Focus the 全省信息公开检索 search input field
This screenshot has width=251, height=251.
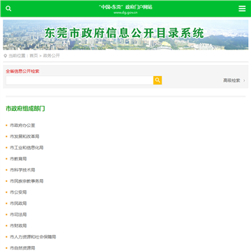pos(79,80)
